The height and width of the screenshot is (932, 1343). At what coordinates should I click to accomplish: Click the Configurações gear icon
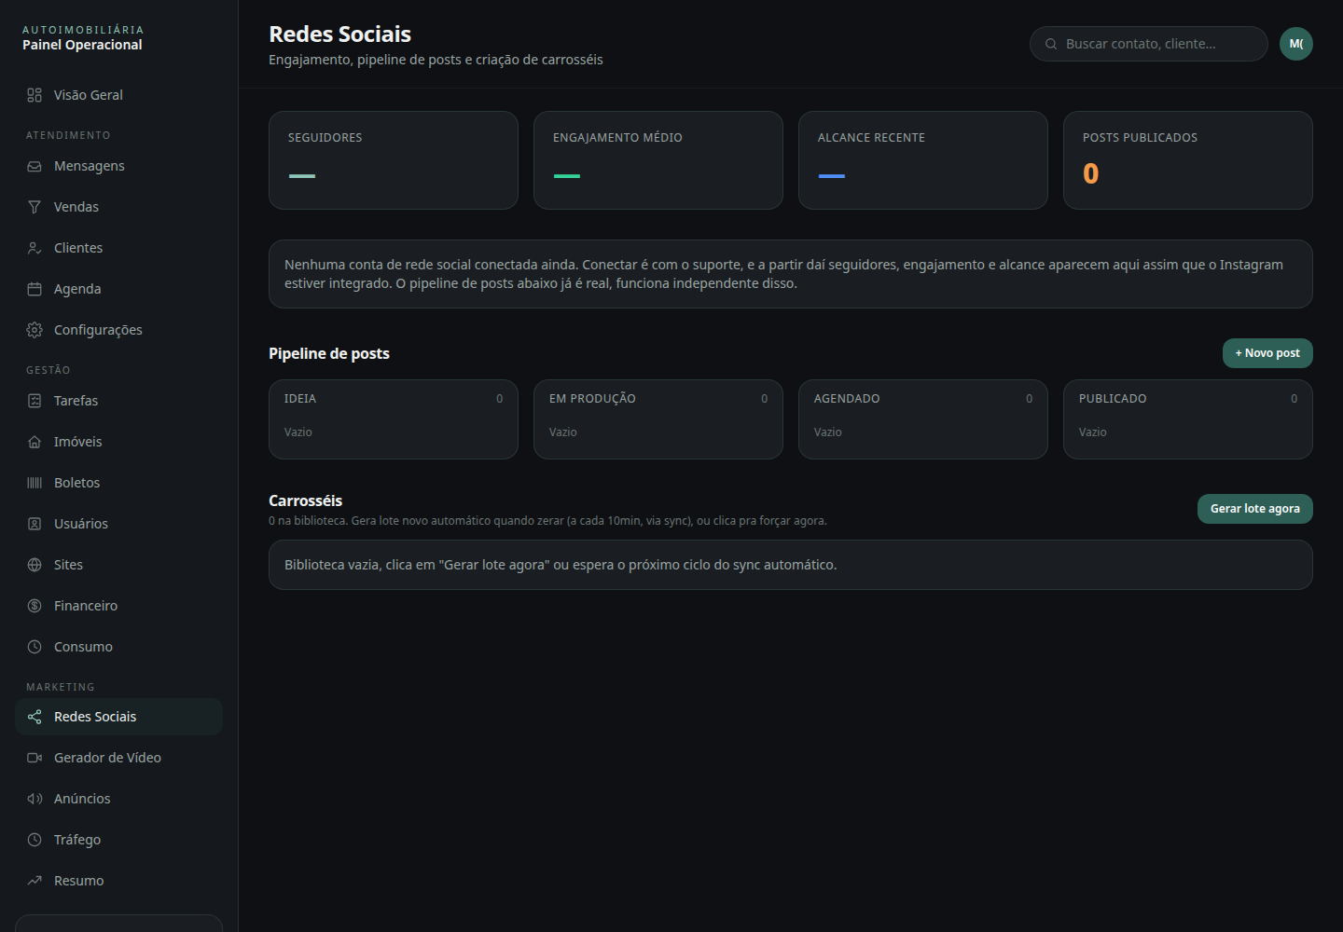[x=35, y=330]
